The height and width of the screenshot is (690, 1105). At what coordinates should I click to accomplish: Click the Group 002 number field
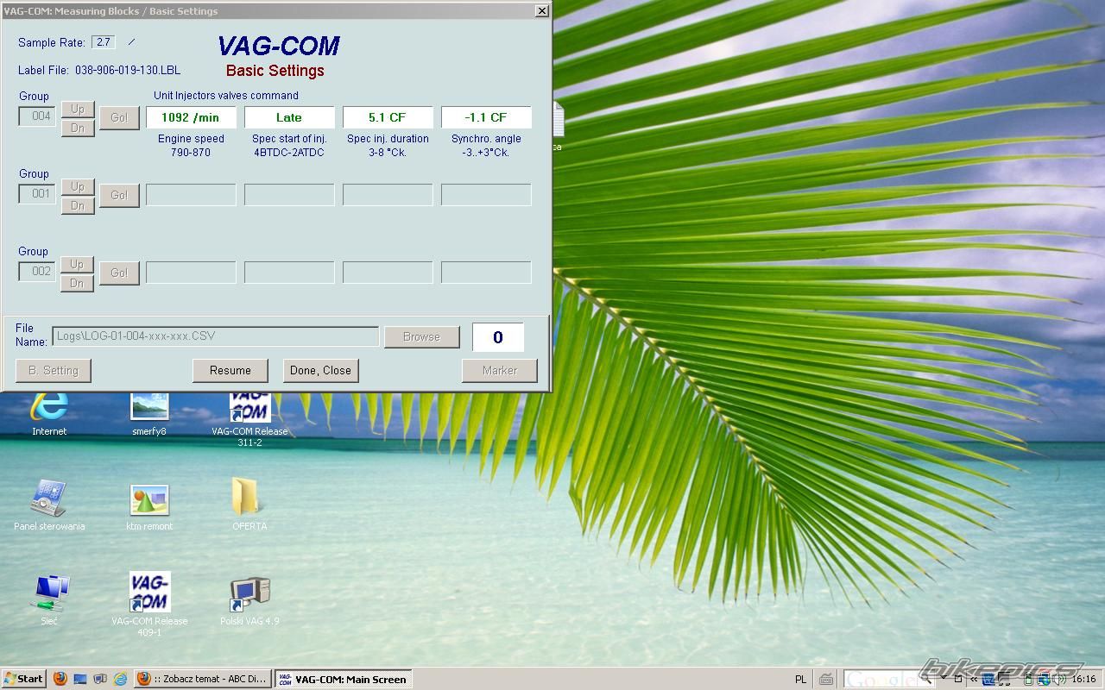[x=37, y=271]
